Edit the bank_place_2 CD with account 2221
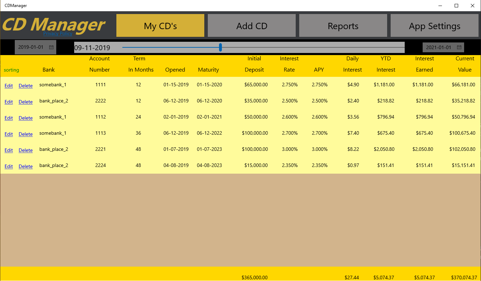This screenshot has height=281, width=481. click(8, 150)
